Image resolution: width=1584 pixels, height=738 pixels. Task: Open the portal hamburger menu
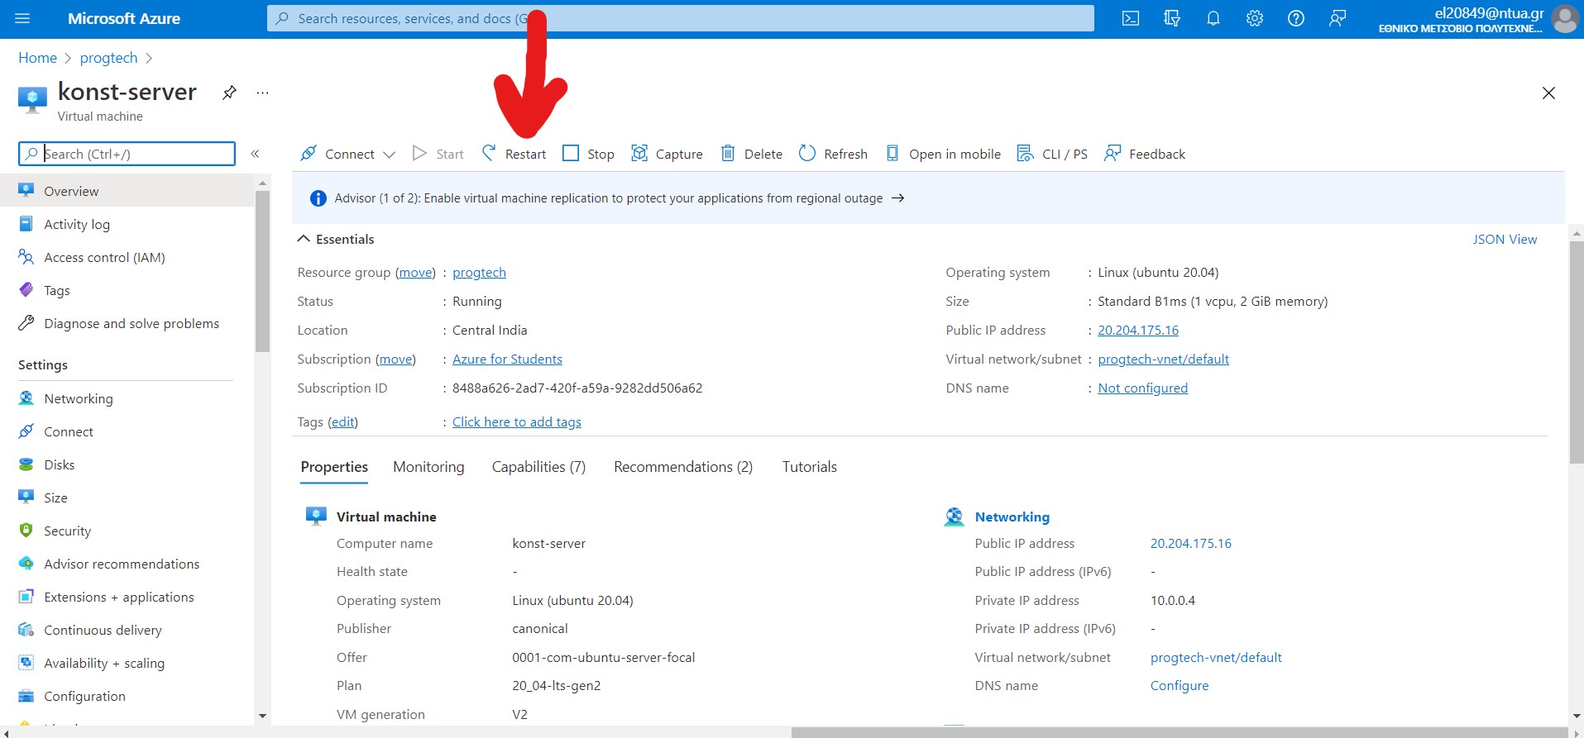point(22,18)
